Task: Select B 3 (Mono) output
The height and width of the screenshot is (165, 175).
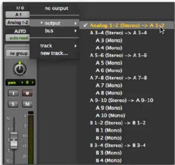Action: (109, 153)
